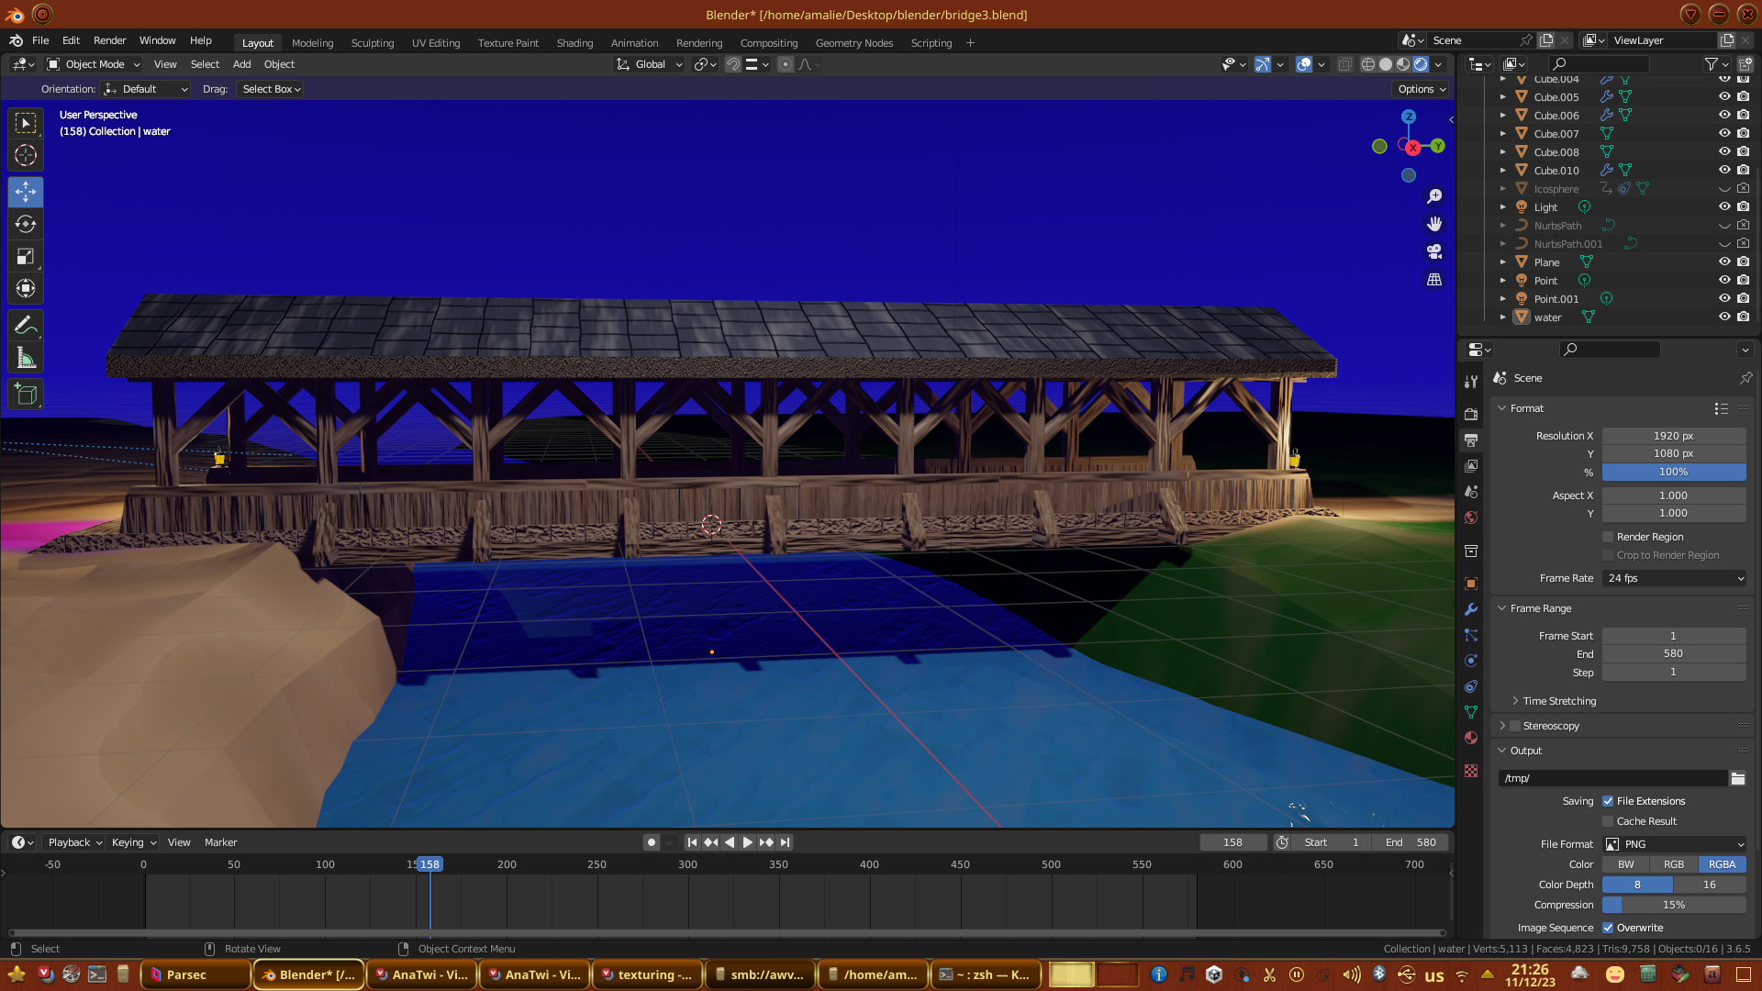
Task: Select the Scale tool
Action: (x=26, y=257)
